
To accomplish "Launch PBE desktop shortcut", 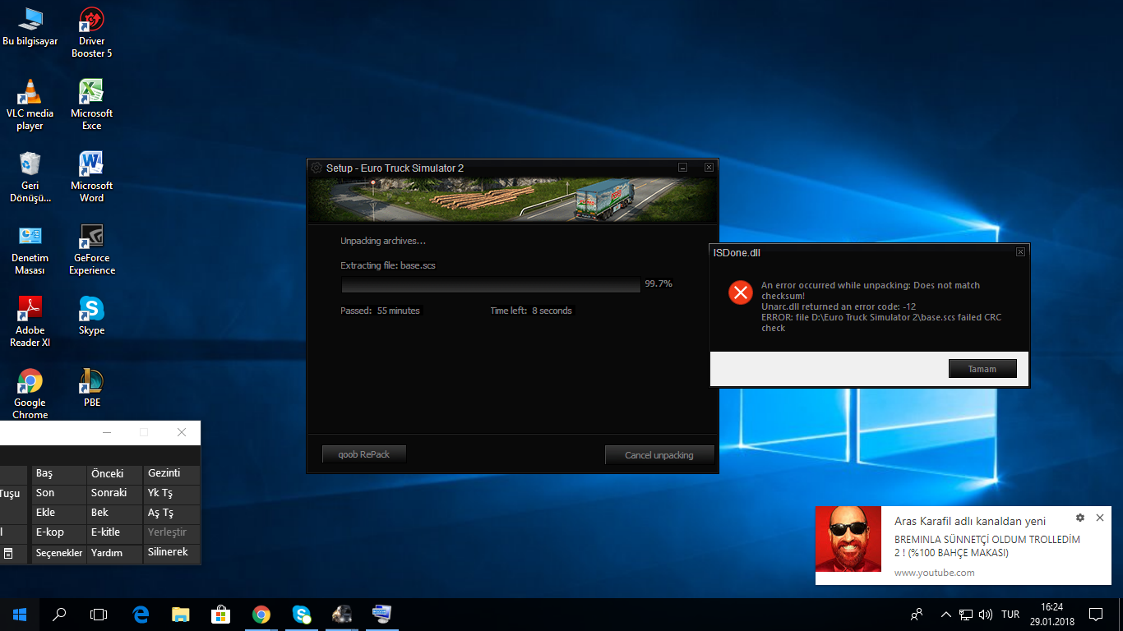I will 91,388.
